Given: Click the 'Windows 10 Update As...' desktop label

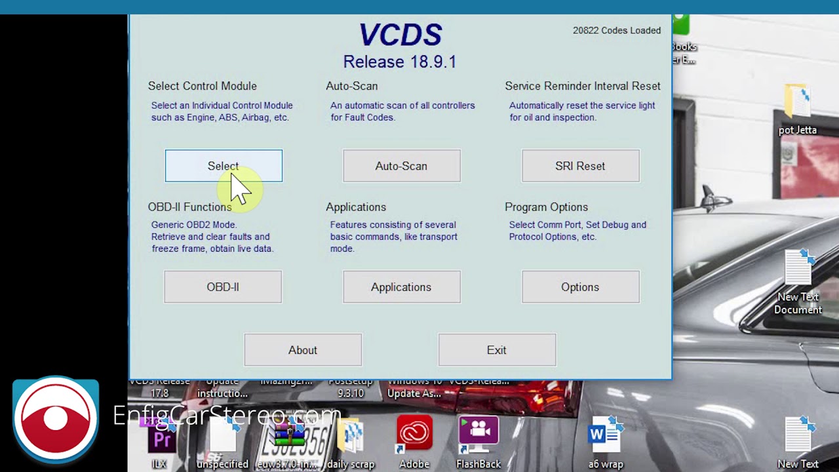Looking at the screenshot, I should point(414,387).
